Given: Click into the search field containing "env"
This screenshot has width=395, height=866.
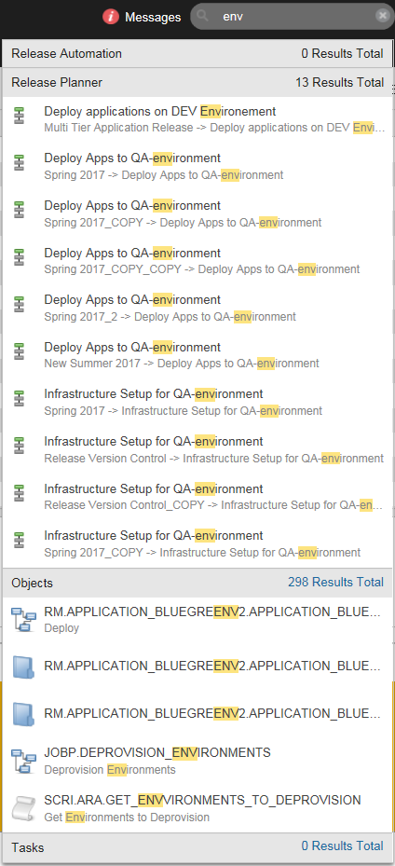Looking at the screenshot, I should pyautogui.click(x=293, y=17).
